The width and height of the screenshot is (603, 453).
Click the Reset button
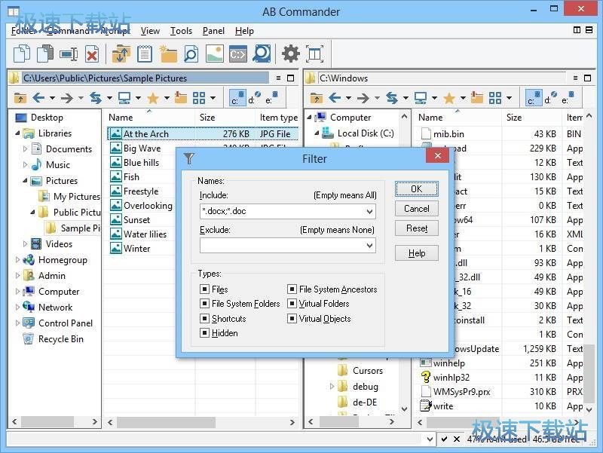(x=416, y=228)
